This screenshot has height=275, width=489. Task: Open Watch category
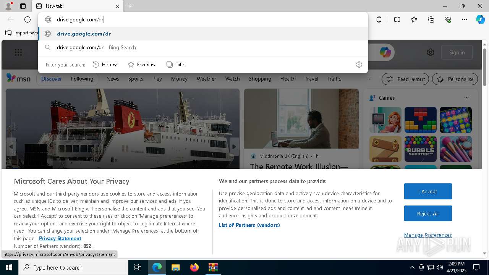click(232, 79)
